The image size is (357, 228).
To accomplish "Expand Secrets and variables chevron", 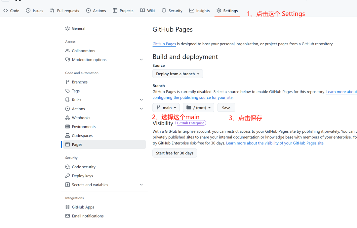I will (x=141, y=184).
